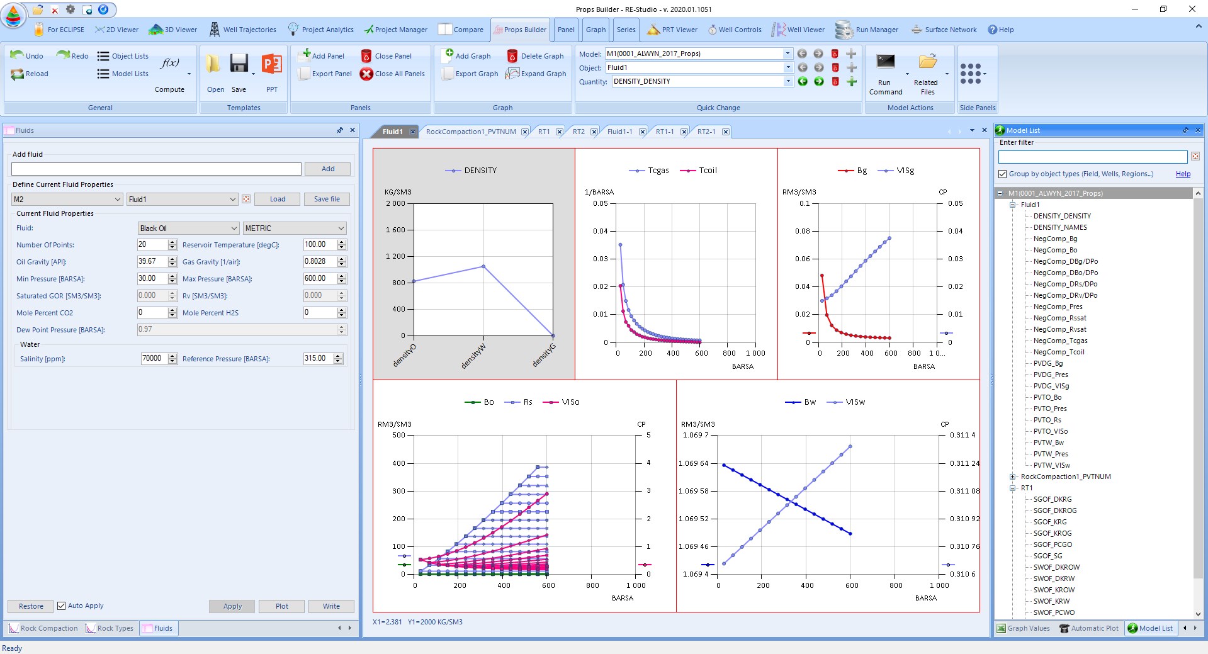The width and height of the screenshot is (1208, 654).
Task: Click Delete Graph
Action: 535,55
